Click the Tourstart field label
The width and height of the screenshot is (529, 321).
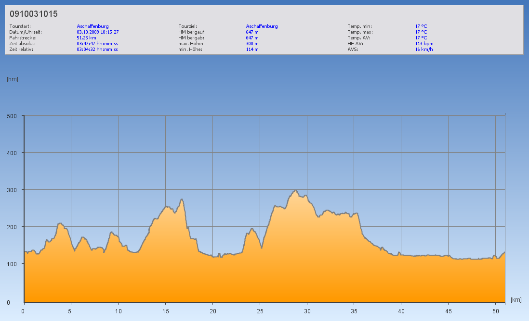[x=19, y=26]
